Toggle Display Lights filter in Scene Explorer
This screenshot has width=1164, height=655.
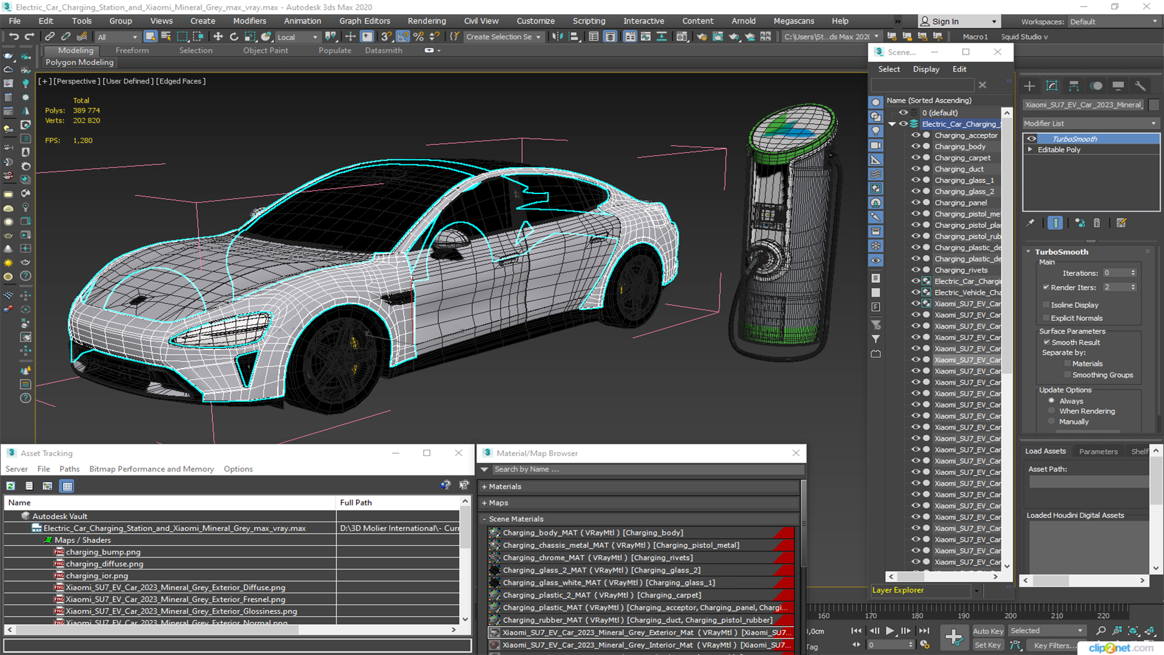tap(876, 131)
